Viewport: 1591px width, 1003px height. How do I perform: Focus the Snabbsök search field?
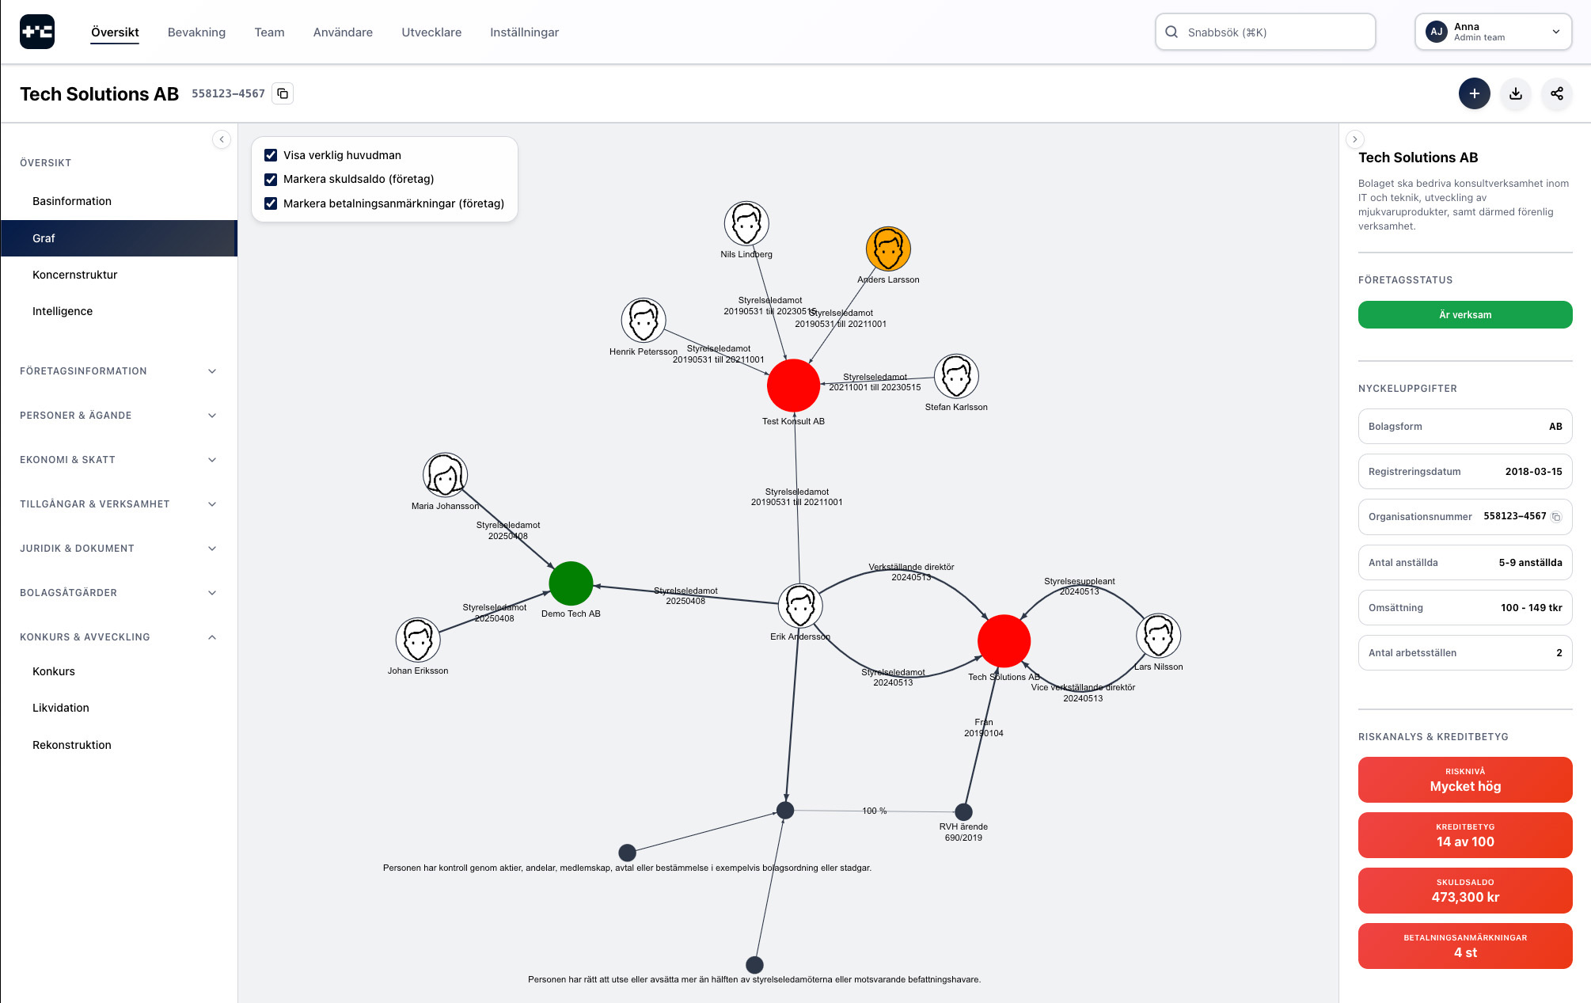pyautogui.click(x=1264, y=32)
